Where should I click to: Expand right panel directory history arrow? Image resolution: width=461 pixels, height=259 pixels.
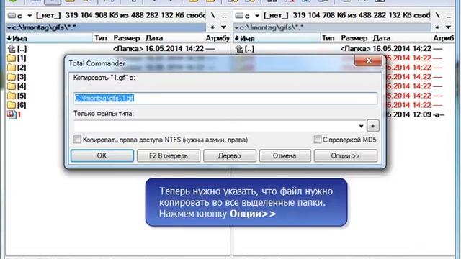[448, 27]
